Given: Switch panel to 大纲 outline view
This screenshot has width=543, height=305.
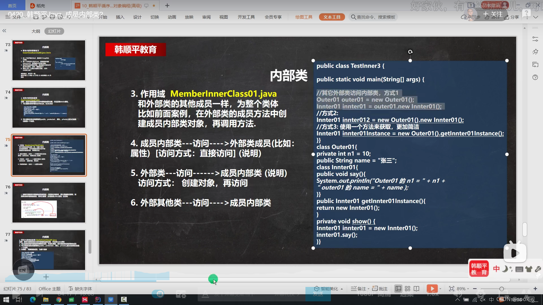Looking at the screenshot, I should click(36, 31).
